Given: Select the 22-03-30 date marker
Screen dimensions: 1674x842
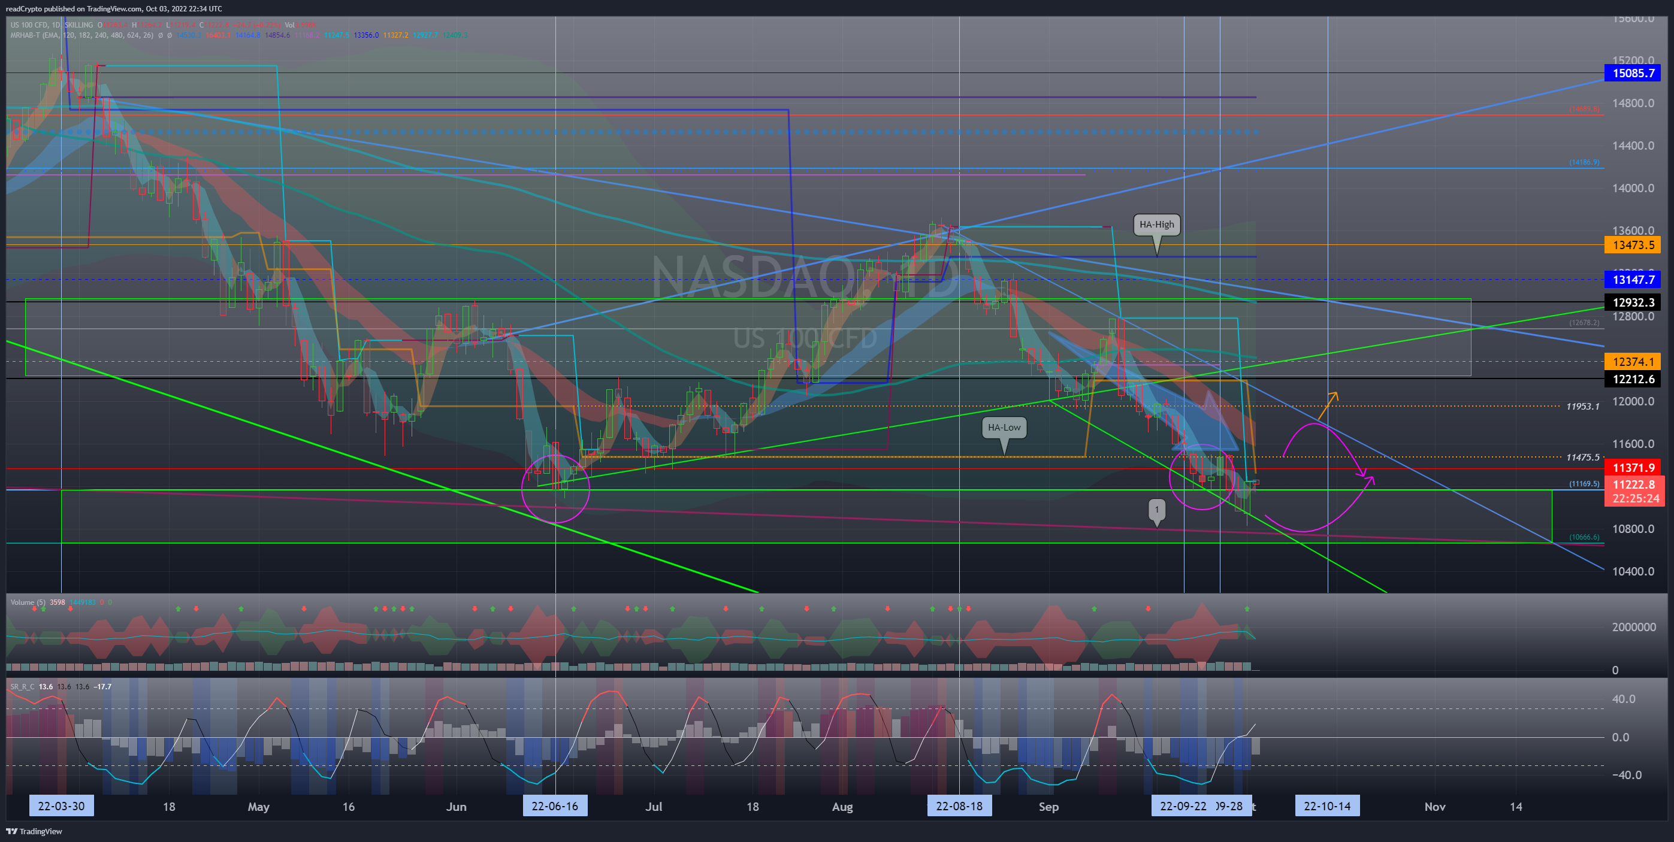Looking at the screenshot, I should coord(61,806).
